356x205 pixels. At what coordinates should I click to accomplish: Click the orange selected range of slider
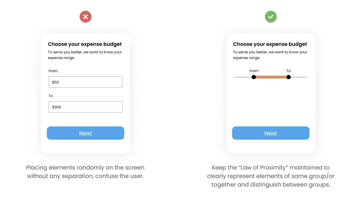(x=271, y=77)
